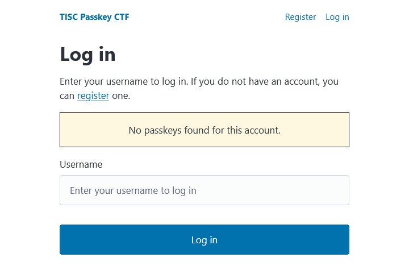The image size is (409, 274).
Task: Click the 'Enter your username' placeholder text
Action: (x=133, y=190)
